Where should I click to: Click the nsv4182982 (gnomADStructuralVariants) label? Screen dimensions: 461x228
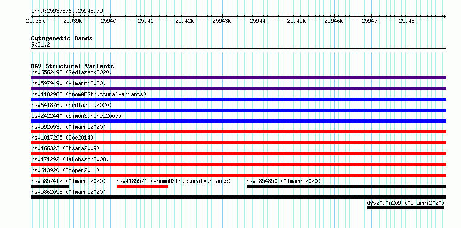(x=89, y=94)
